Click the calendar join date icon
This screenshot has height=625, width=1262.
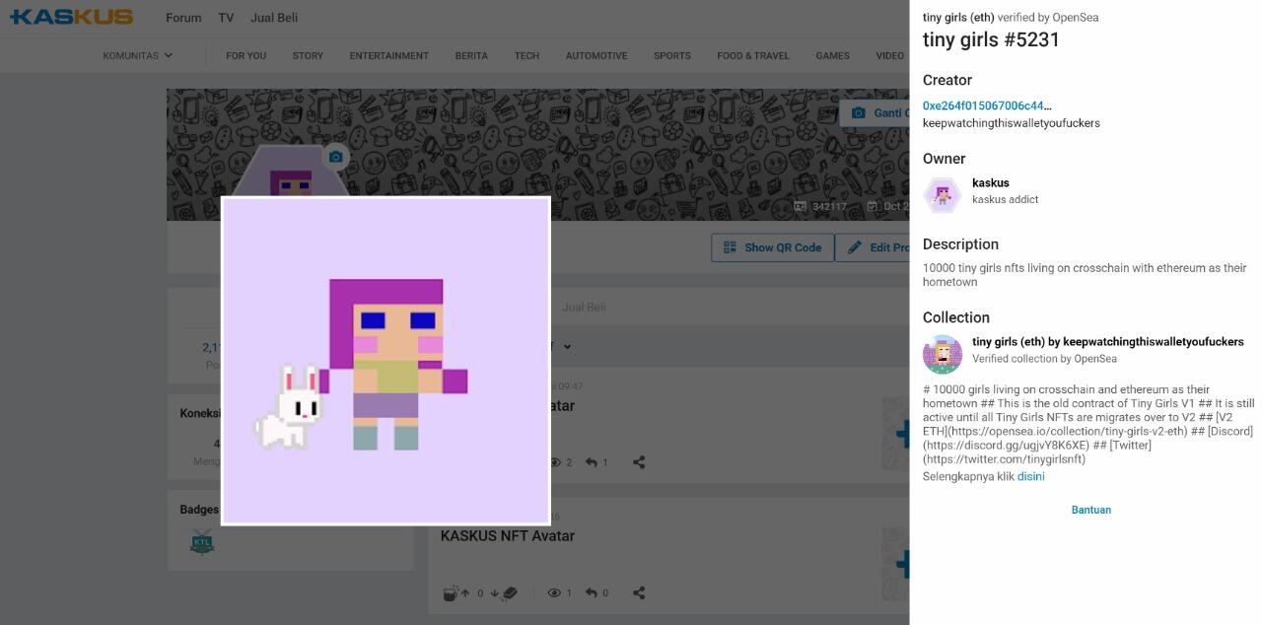873,206
